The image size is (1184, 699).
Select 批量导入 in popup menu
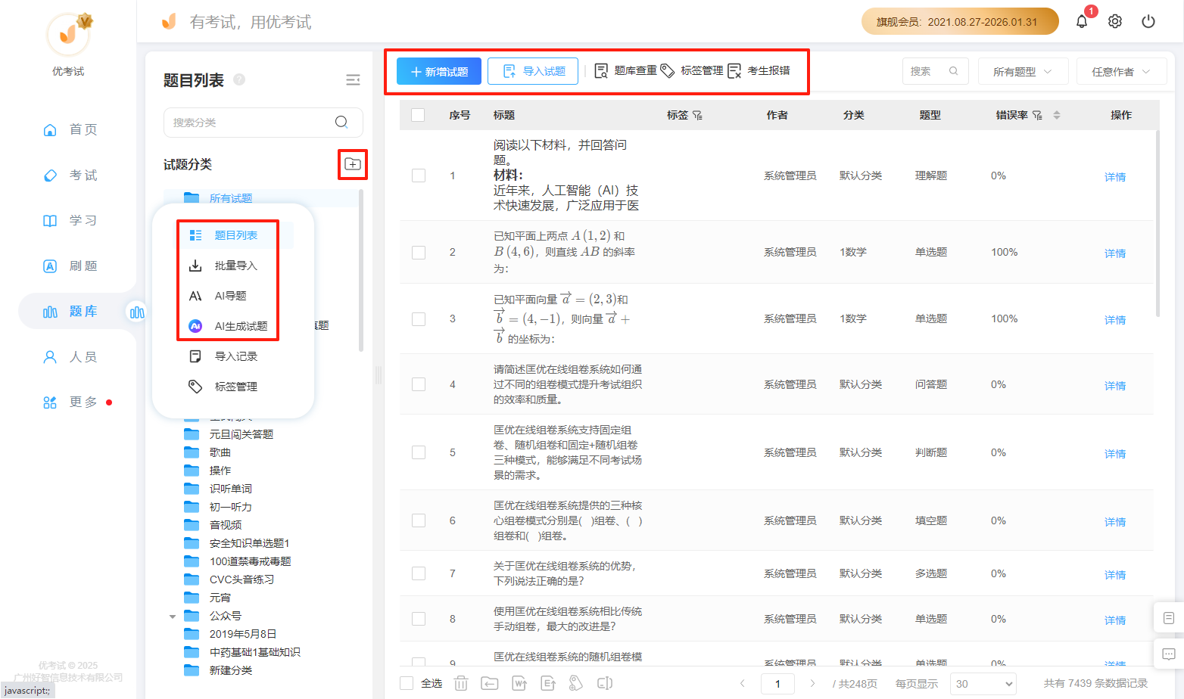click(x=236, y=266)
